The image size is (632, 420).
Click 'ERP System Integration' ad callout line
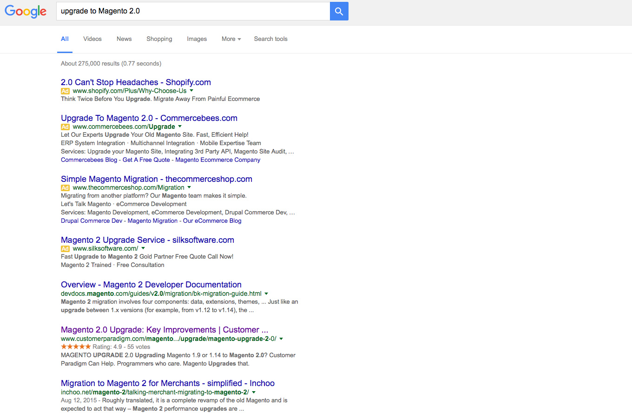(161, 143)
